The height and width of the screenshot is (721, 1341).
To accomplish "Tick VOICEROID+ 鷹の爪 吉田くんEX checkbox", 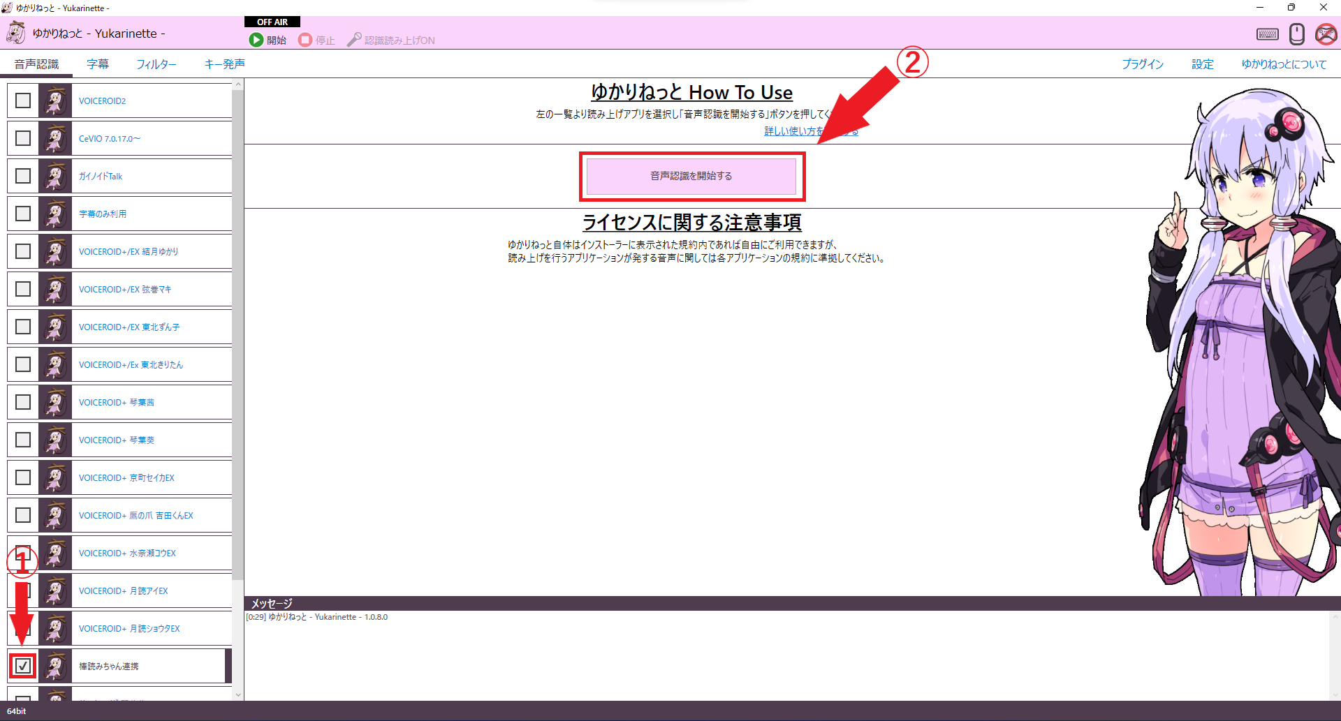I will coord(23,515).
